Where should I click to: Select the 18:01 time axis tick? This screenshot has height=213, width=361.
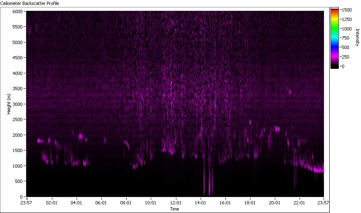(x=250, y=203)
